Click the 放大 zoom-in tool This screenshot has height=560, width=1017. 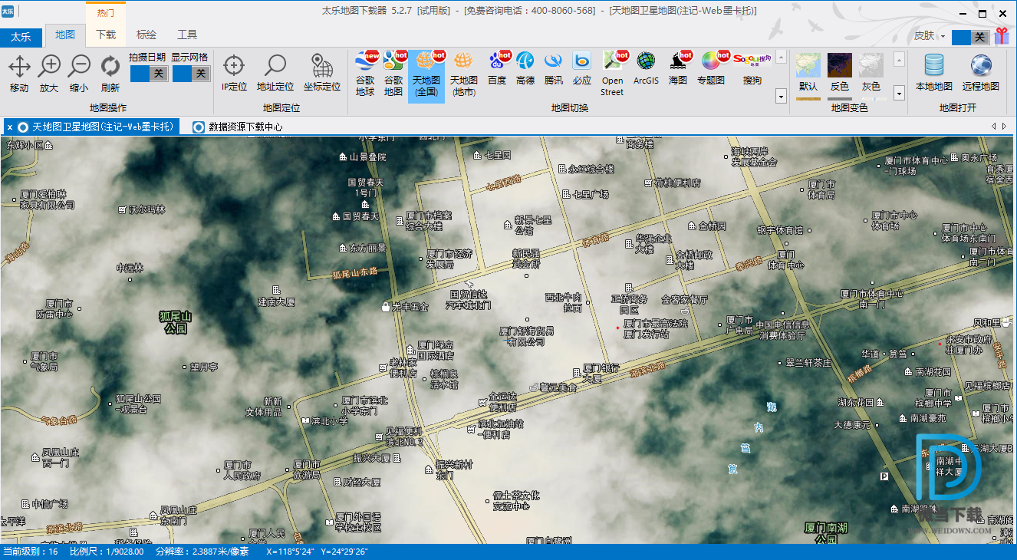49,74
